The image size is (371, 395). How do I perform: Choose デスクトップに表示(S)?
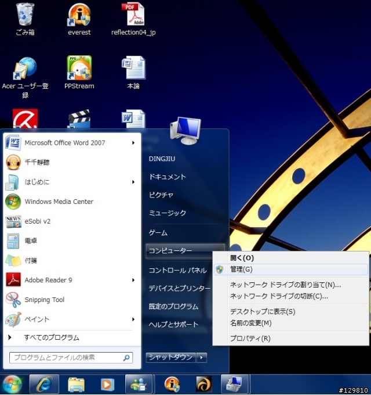290,311
